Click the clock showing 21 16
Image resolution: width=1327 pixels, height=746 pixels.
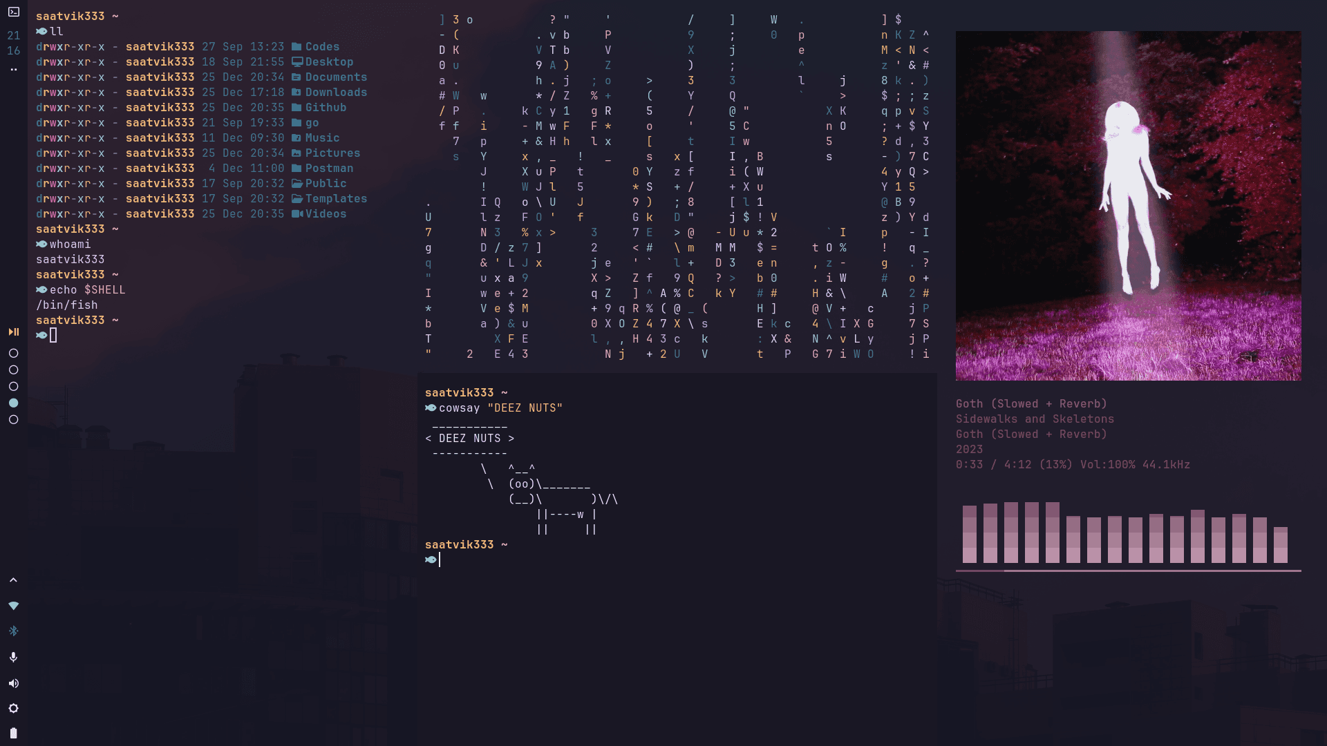click(14, 42)
